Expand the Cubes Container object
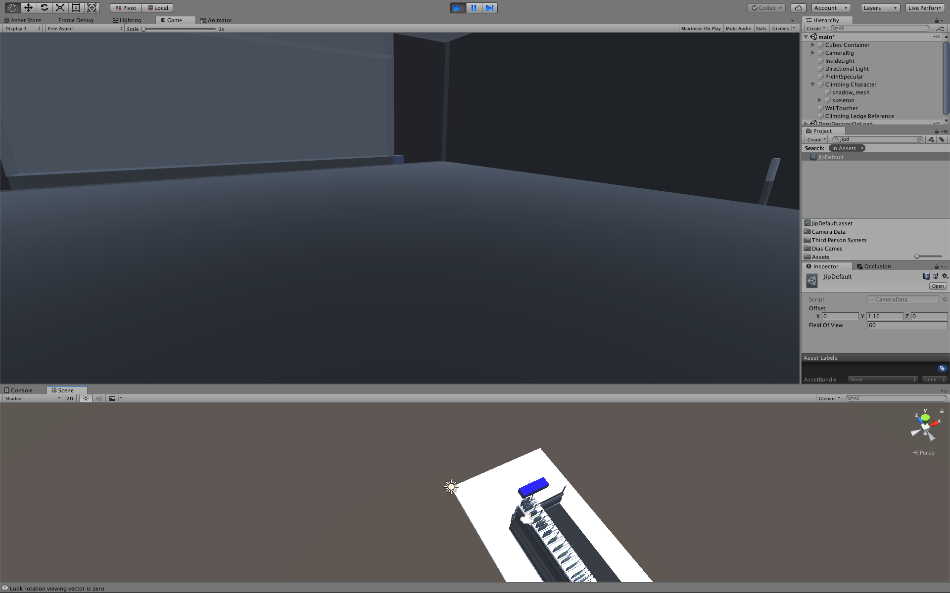The height and width of the screenshot is (593, 950). pos(812,45)
